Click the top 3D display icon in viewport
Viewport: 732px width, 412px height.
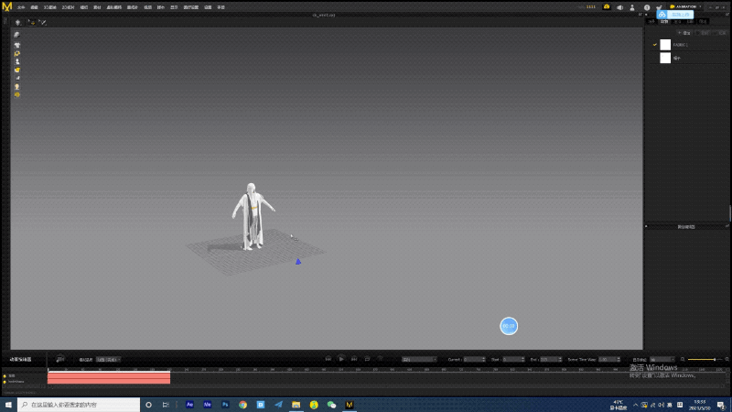(16, 35)
